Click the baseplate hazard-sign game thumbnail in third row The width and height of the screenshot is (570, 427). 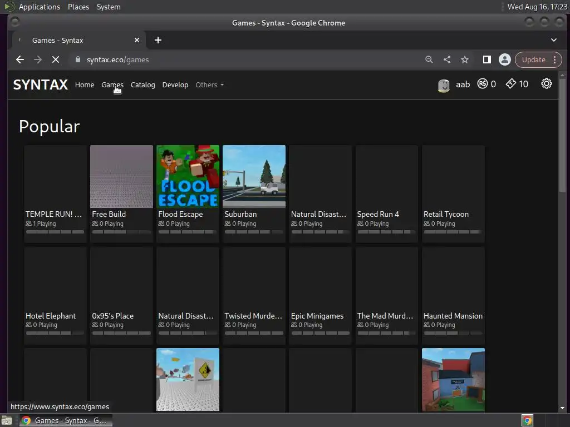(x=188, y=379)
